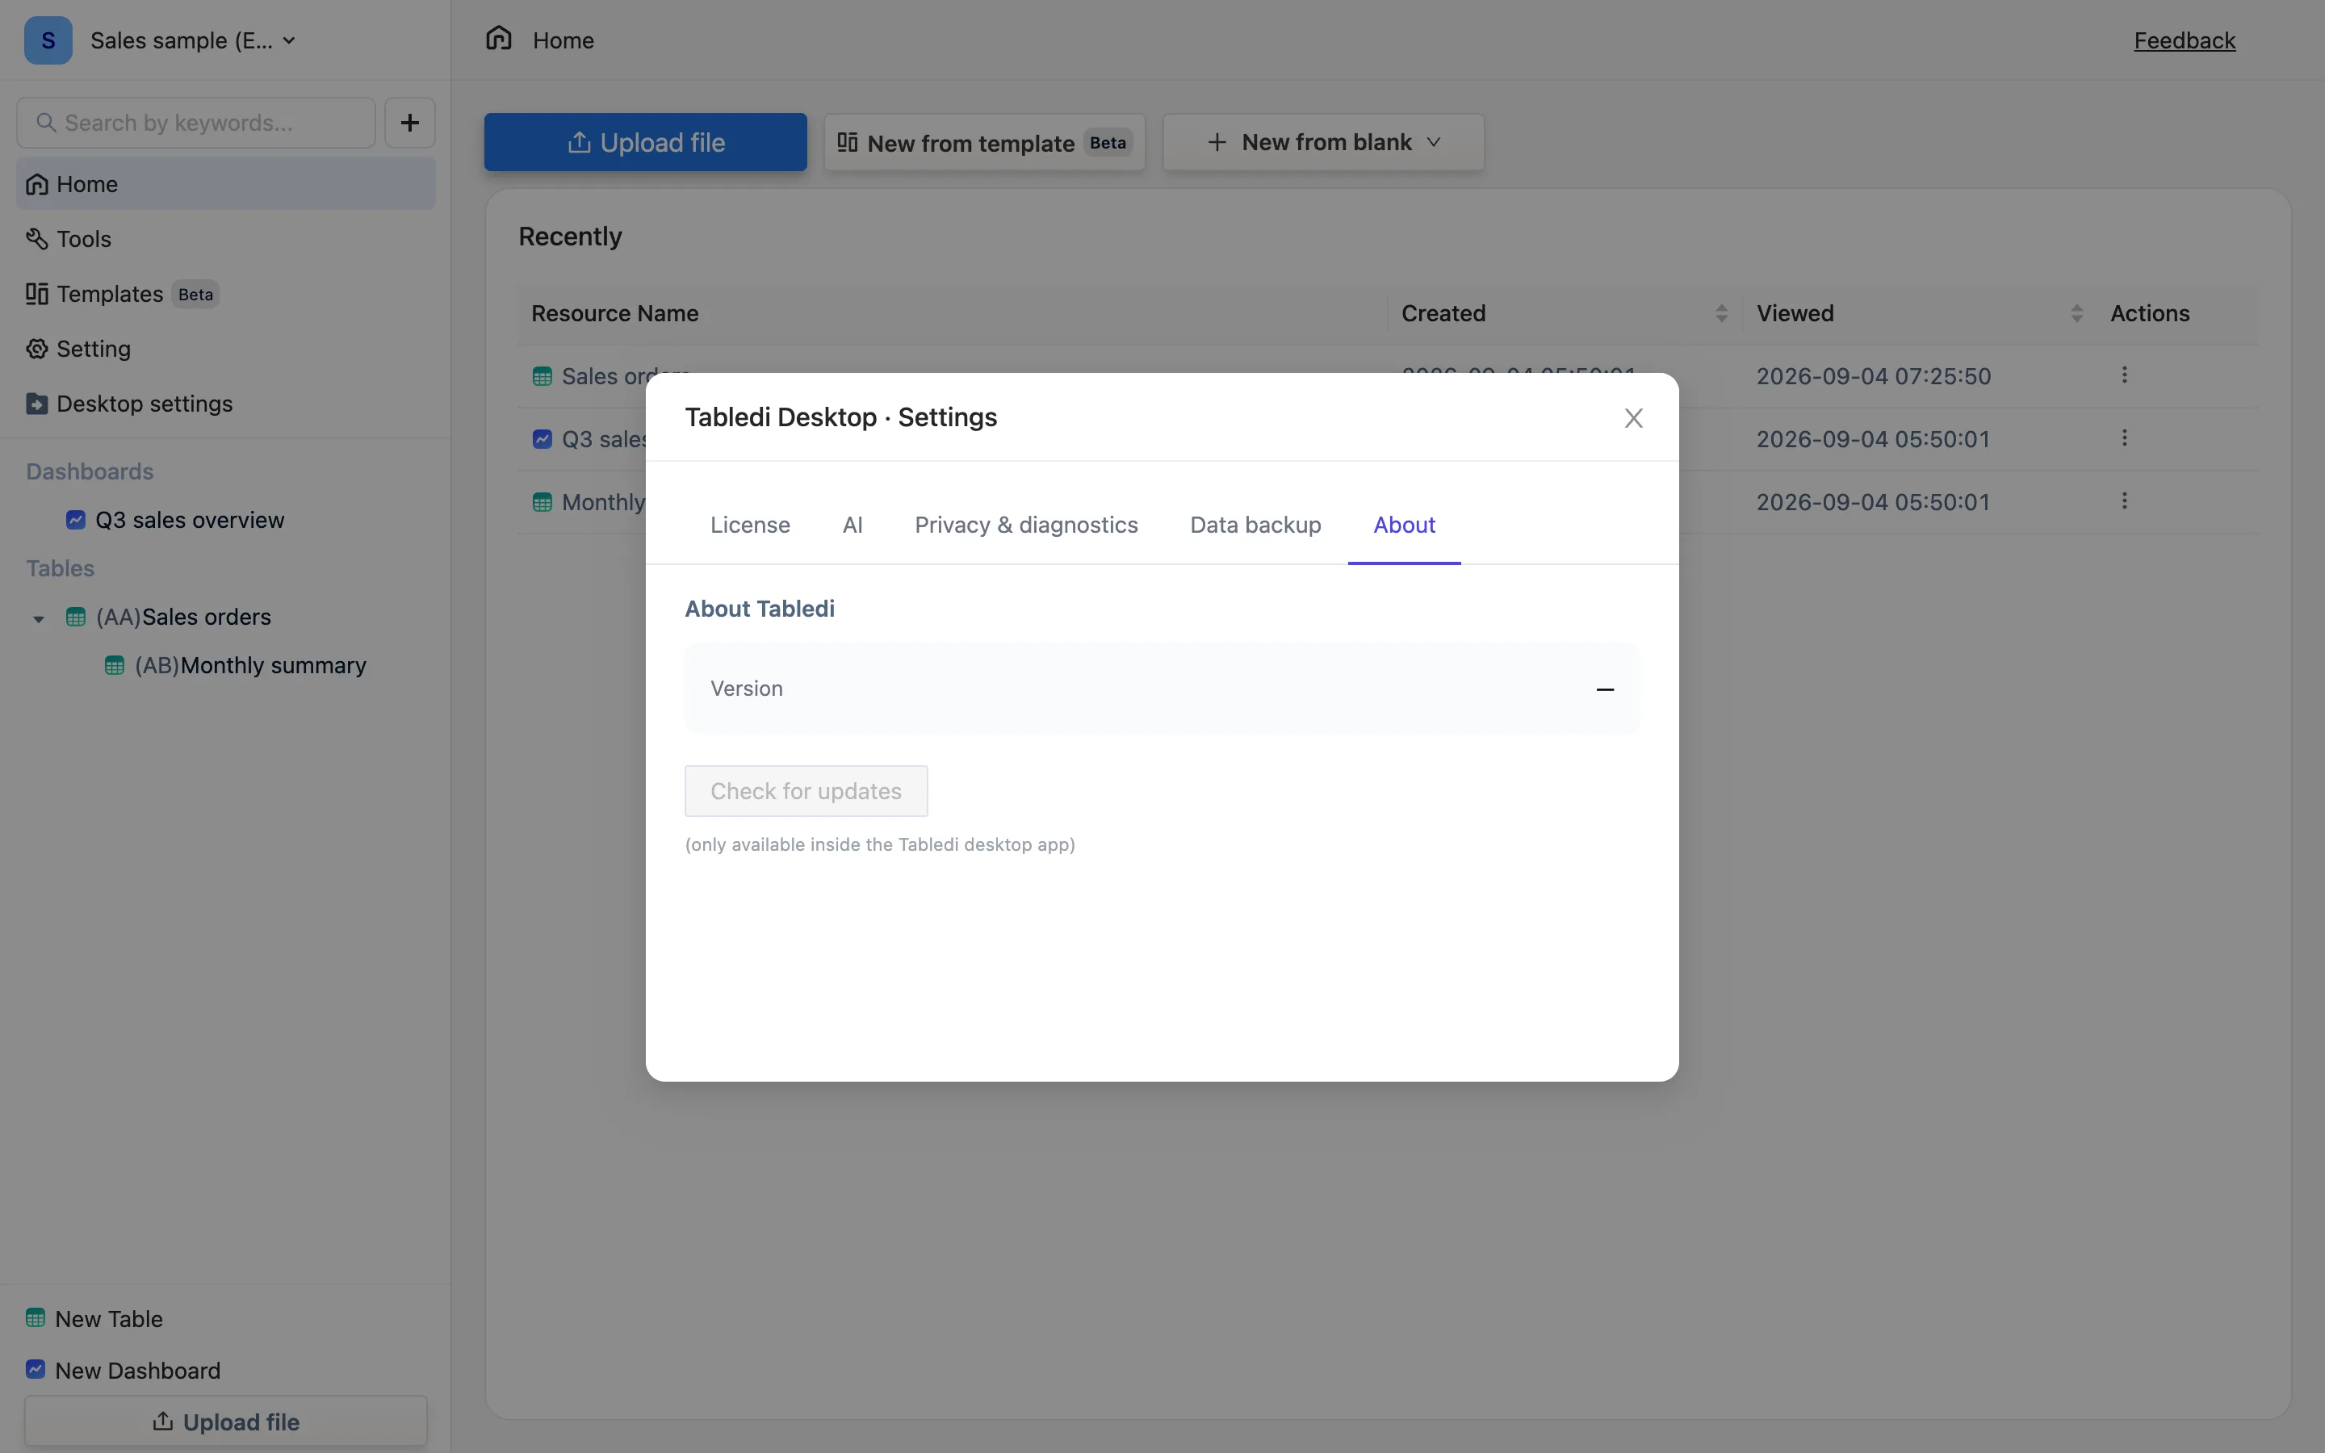The image size is (2325, 1453).
Task: Select the About tab
Action: coord(1404,525)
